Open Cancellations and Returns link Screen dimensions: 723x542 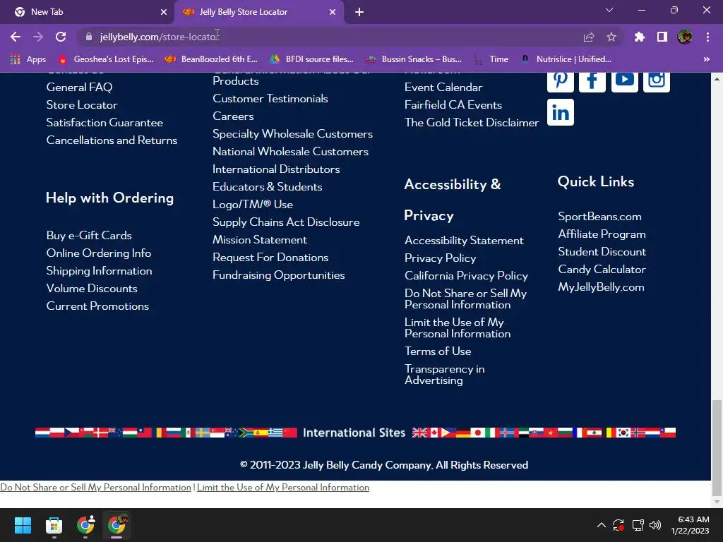[x=112, y=140]
